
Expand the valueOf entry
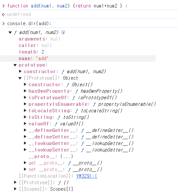[x=25, y=123]
